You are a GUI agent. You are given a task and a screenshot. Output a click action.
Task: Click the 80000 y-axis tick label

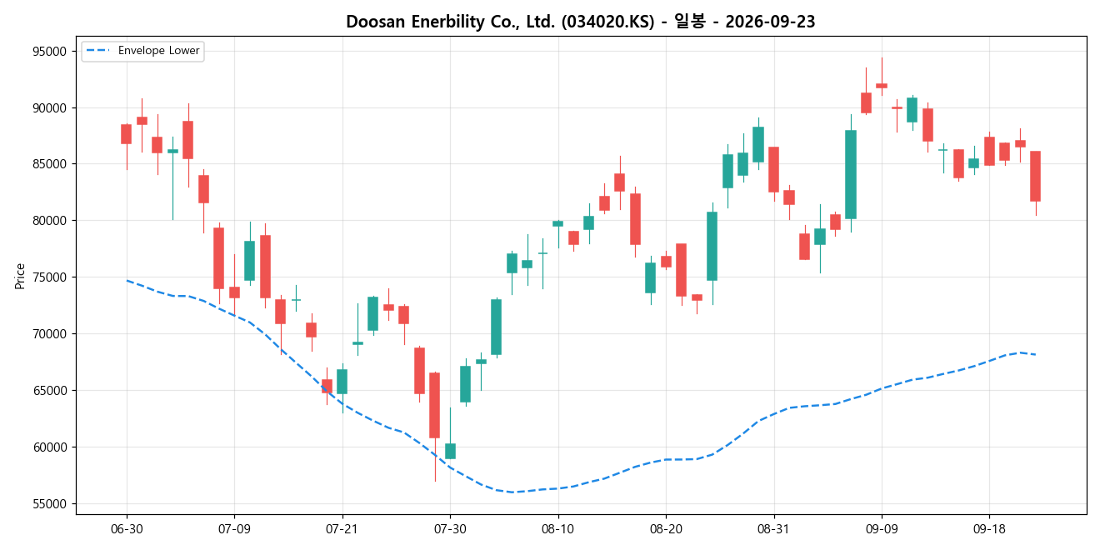pos(48,221)
